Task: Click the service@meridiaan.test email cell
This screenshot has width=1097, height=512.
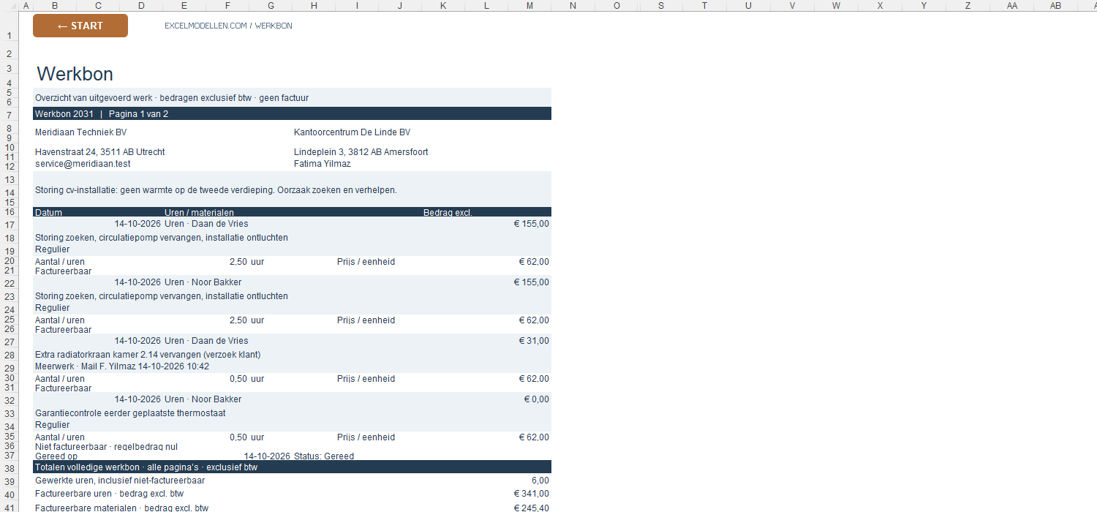Action: [x=83, y=164]
